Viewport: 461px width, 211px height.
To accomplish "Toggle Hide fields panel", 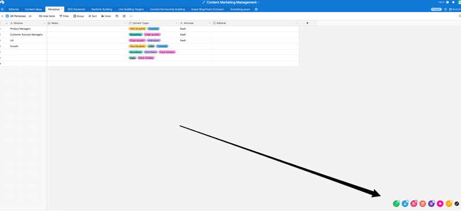I will coord(47,16).
